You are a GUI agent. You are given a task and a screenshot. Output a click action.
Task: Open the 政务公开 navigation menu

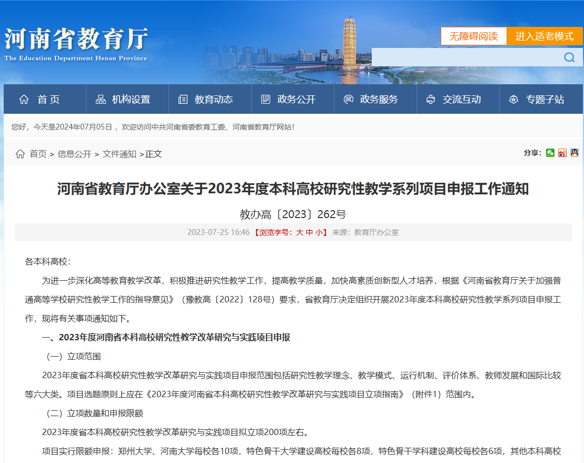[296, 99]
